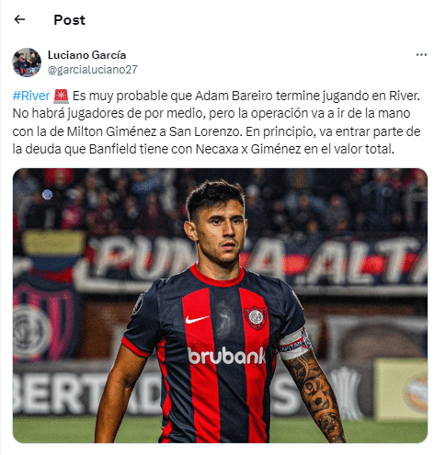434x455 pixels.
Task: Open the three-dot more options menu
Action: click(x=421, y=55)
